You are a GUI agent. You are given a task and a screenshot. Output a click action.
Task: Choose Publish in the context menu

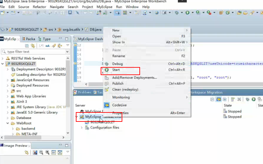pos(147,83)
